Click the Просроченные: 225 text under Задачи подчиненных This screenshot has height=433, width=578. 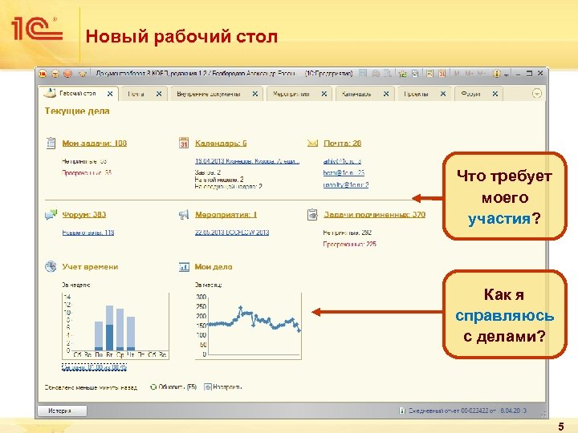pos(349,244)
